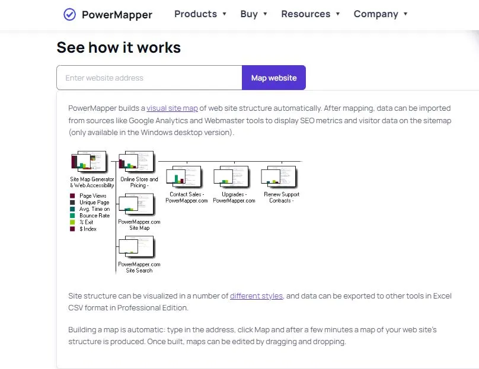Image resolution: width=479 pixels, height=369 pixels.
Task: Select the Renew Support Contracts thumbnail
Action: point(279,177)
